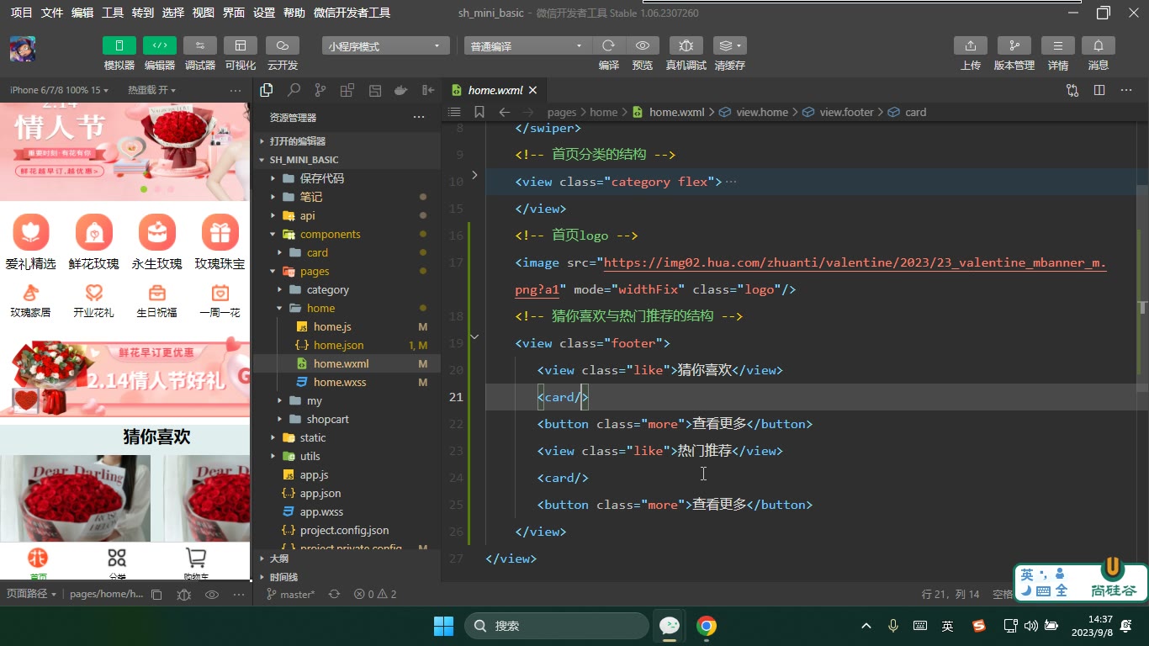This screenshot has height=646, width=1149.
Task: Open the 视图 menu
Action: (x=204, y=13)
